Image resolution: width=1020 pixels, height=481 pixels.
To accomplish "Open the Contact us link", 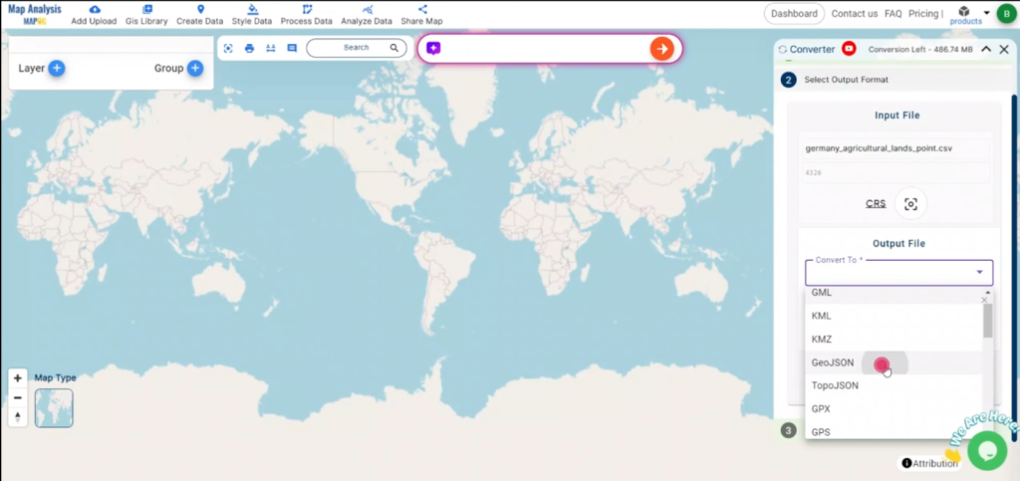I will pyautogui.click(x=854, y=14).
